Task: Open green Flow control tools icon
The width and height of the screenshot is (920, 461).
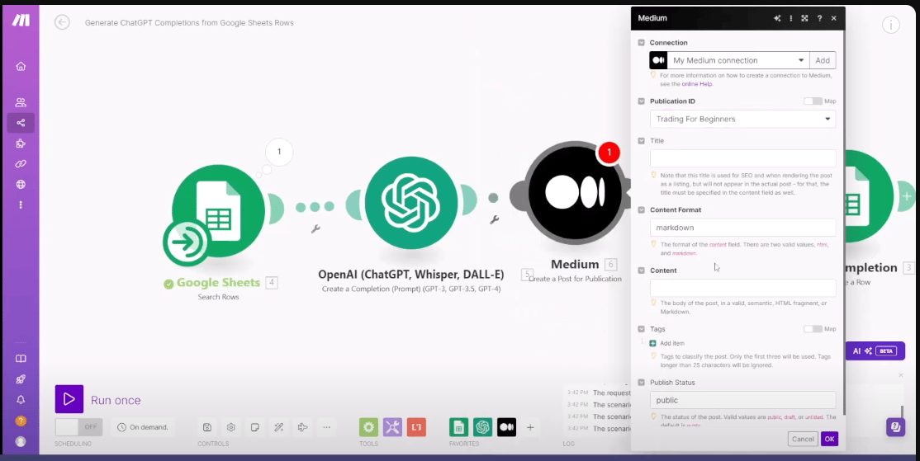Action: click(x=368, y=428)
